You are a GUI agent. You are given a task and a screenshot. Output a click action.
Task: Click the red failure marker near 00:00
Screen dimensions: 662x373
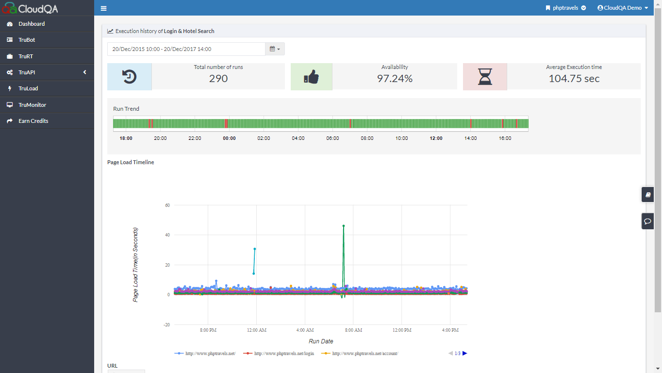(x=226, y=123)
